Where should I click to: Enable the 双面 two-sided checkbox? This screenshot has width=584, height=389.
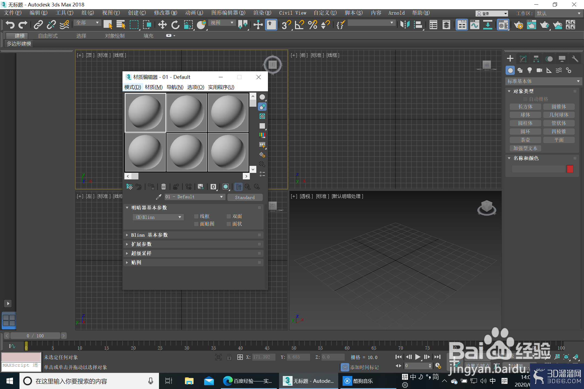point(229,216)
